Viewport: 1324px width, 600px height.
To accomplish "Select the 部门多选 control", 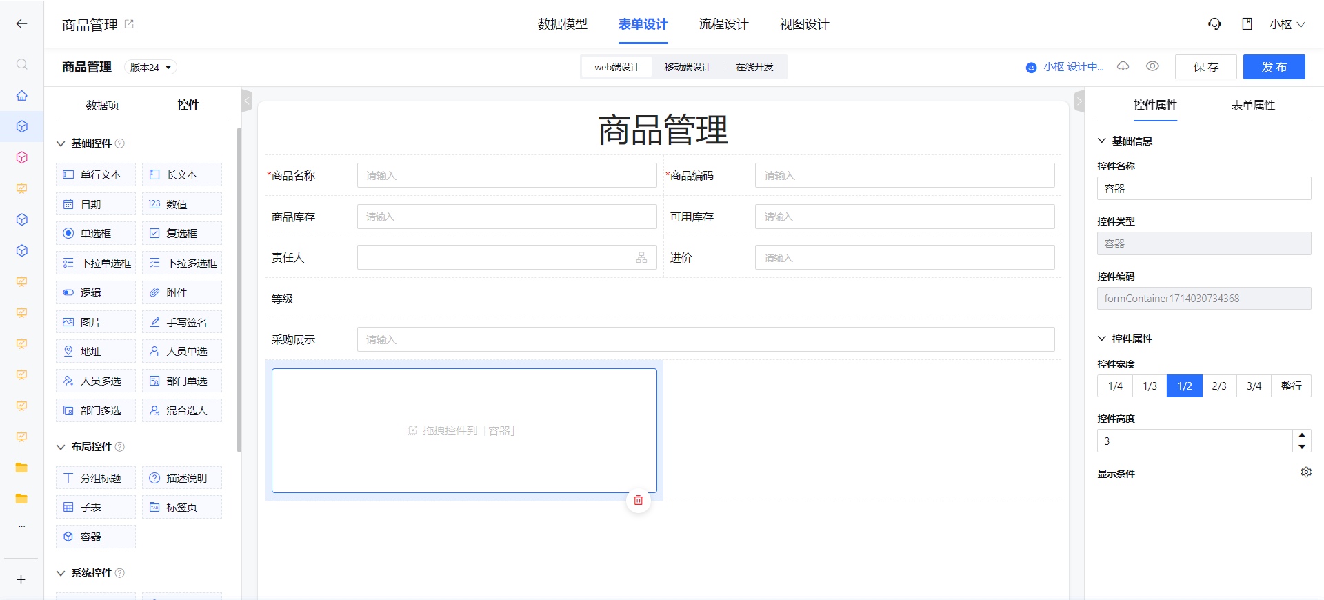I will click(95, 410).
